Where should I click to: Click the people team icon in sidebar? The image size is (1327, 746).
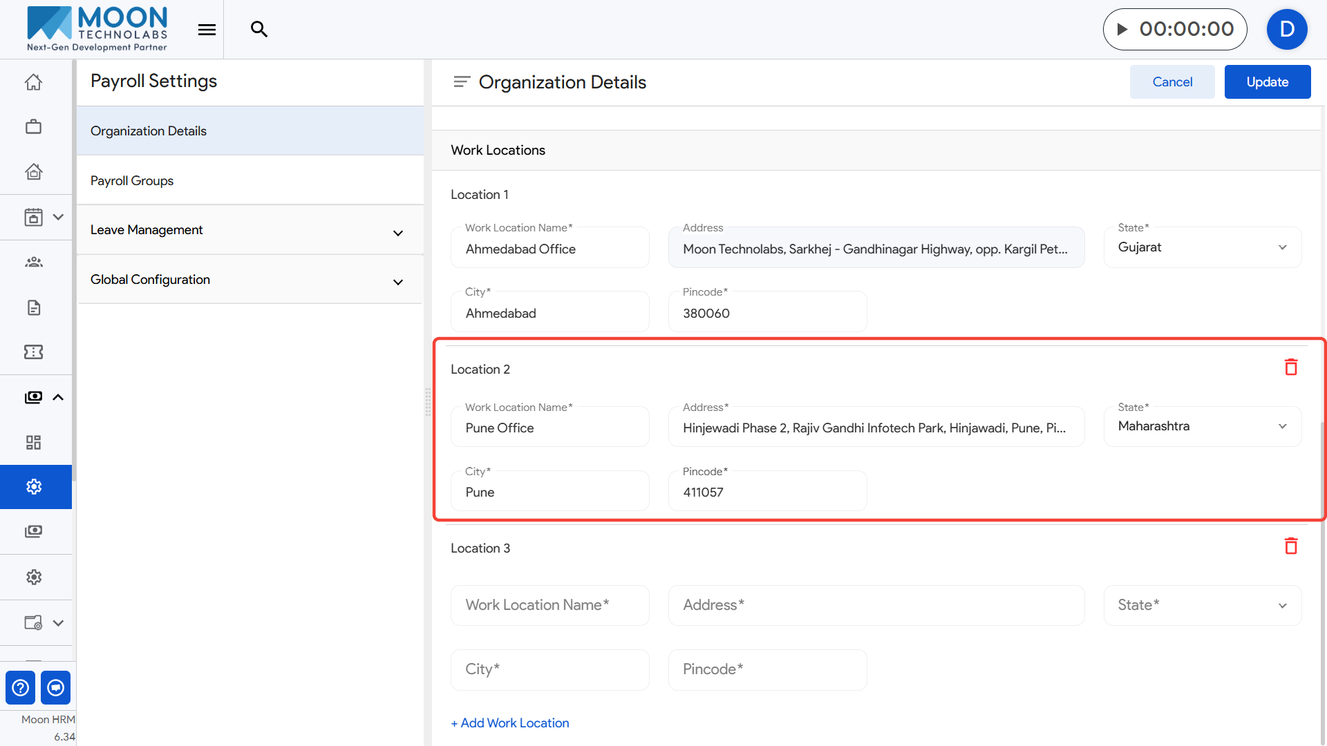pos(33,262)
